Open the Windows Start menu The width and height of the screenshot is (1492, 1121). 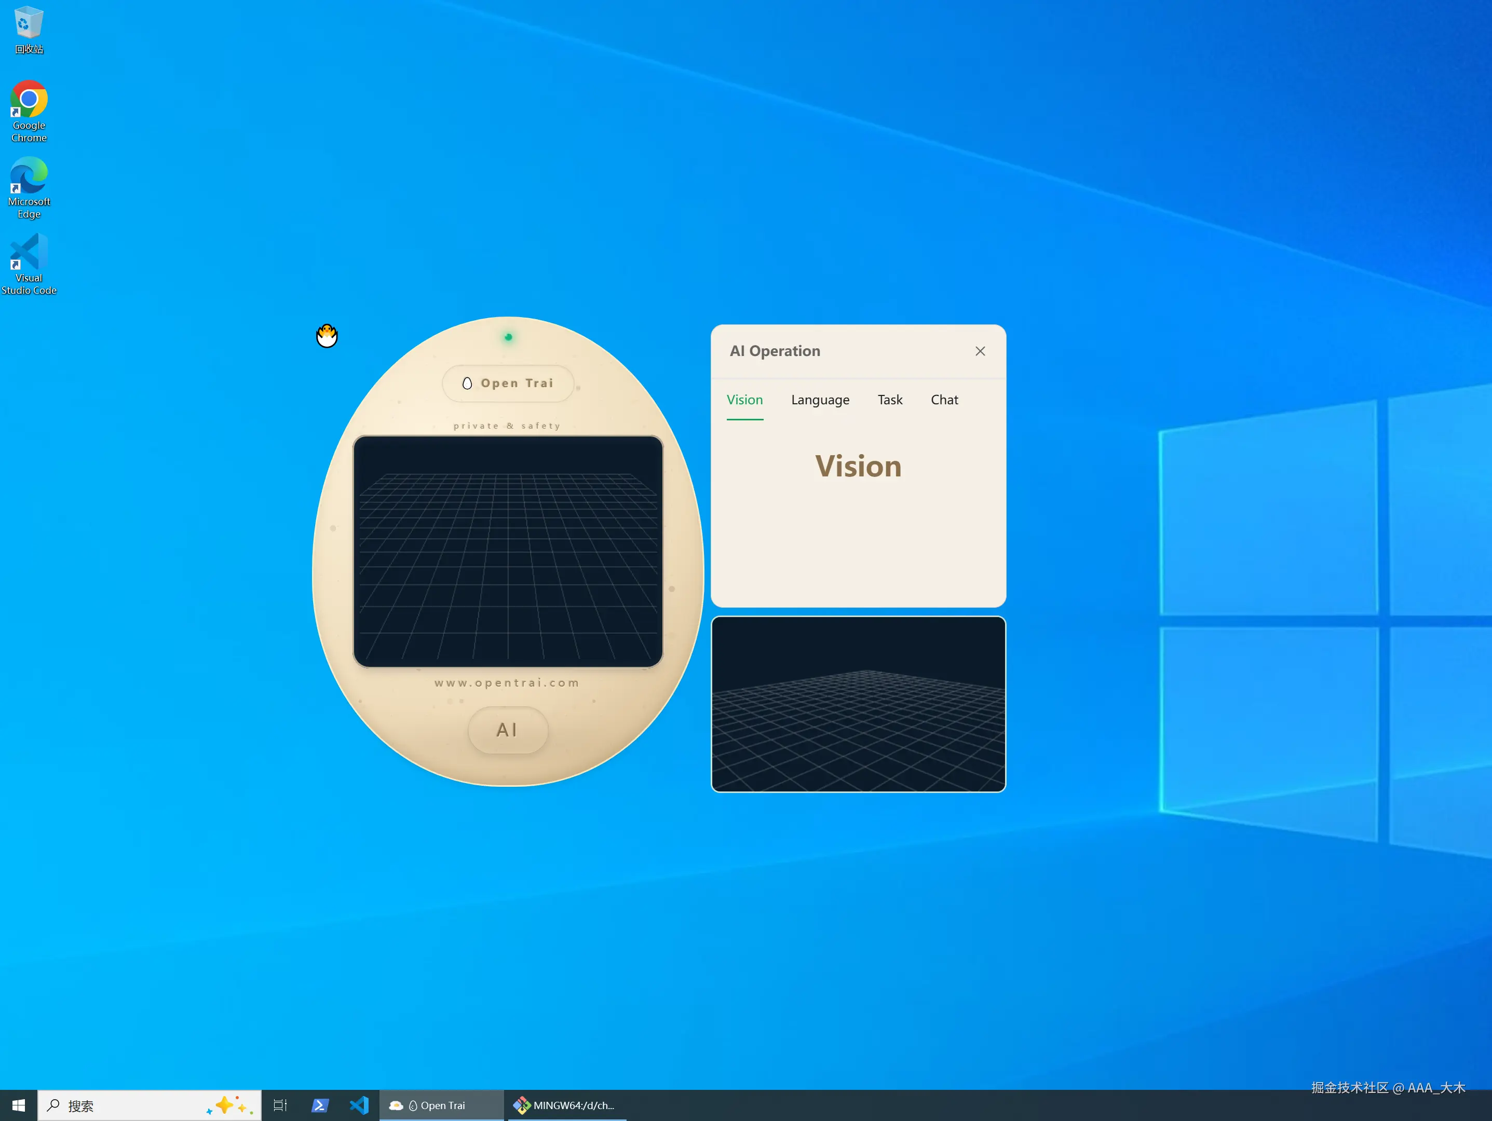click(18, 1105)
